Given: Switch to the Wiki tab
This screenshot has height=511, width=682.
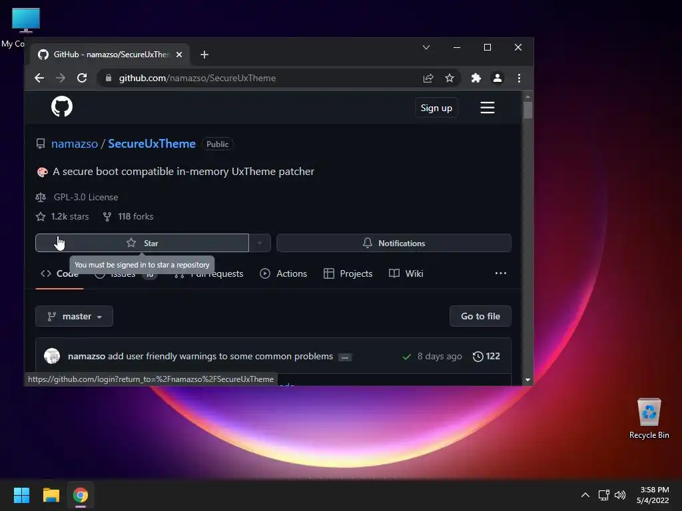Looking at the screenshot, I should [406, 273].
